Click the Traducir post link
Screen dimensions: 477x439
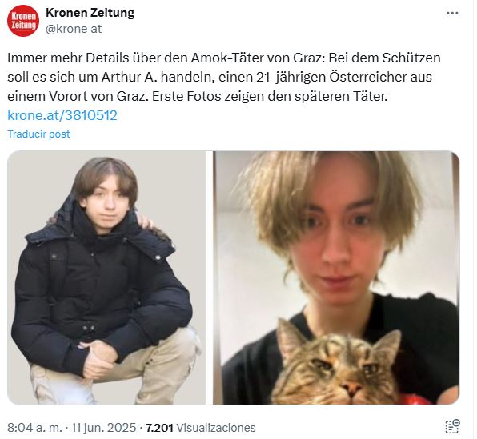click(38, 134)
